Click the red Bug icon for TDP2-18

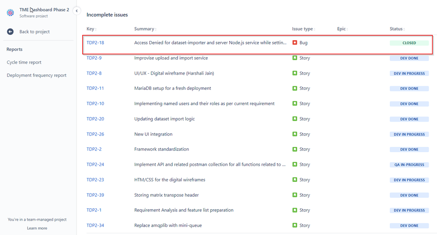[x=294, y=42]
